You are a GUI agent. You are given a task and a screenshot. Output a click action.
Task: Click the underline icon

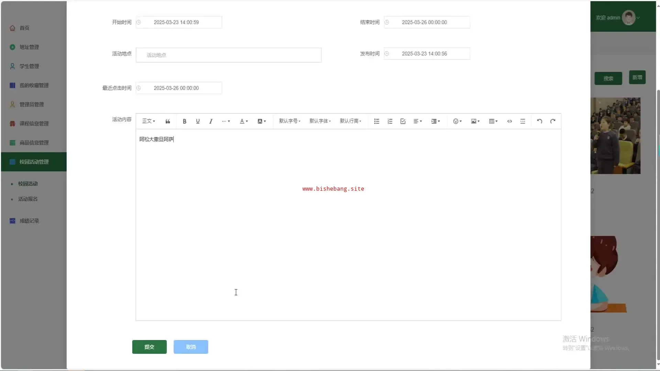(198, 121)
